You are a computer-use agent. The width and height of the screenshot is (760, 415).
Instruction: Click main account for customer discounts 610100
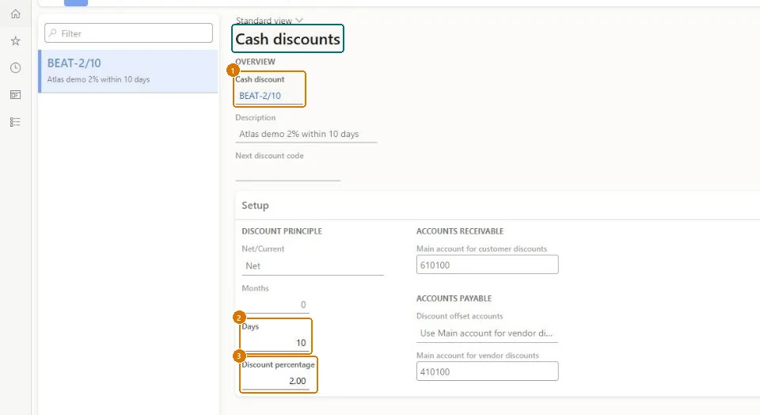point(487,265)
